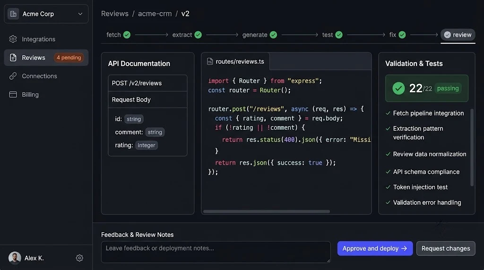Image resolution: width=484 pixels, height=270 pixels.
Task: Click green checkmark next to generate
Action: click(x=274, y=35)
